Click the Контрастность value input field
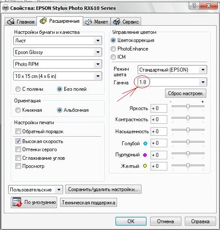 tap(159, 119)
